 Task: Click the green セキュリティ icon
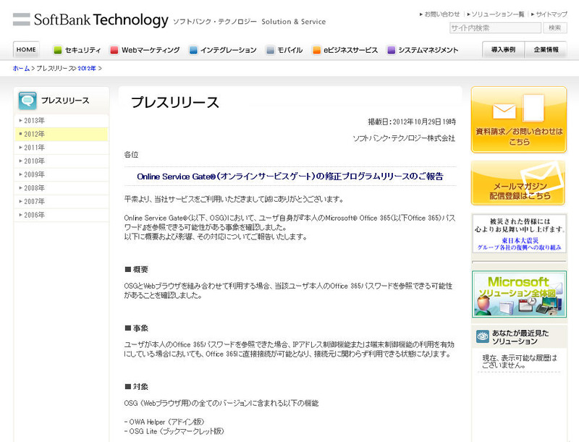tap(58, 50)
